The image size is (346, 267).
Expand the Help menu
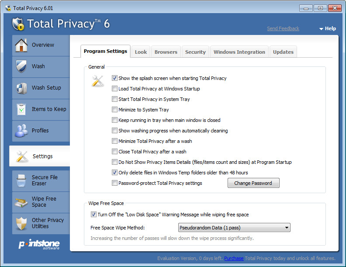[328, 28]
